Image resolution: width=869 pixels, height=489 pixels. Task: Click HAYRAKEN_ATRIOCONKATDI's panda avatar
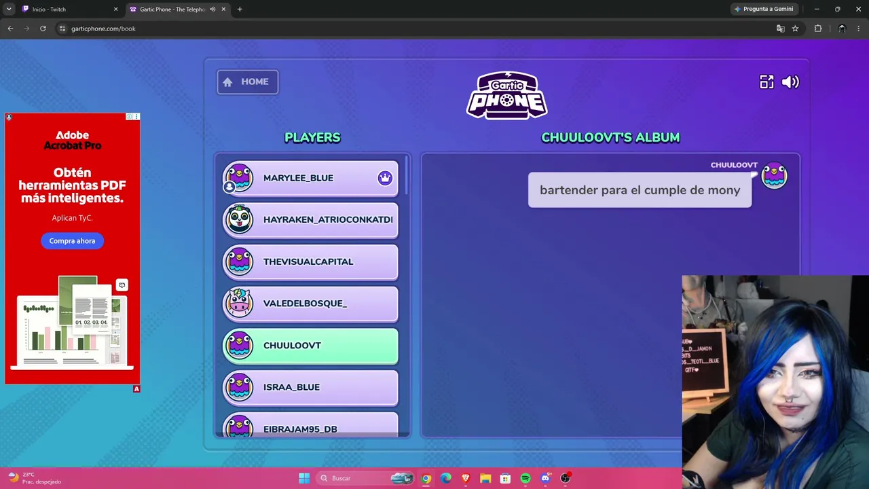tap(239, 219)
